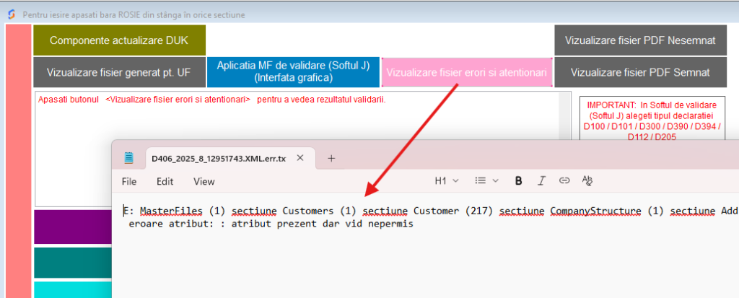
Task: Open Aplicatia MF de validare (Softul J)
Action: [293, 71]
